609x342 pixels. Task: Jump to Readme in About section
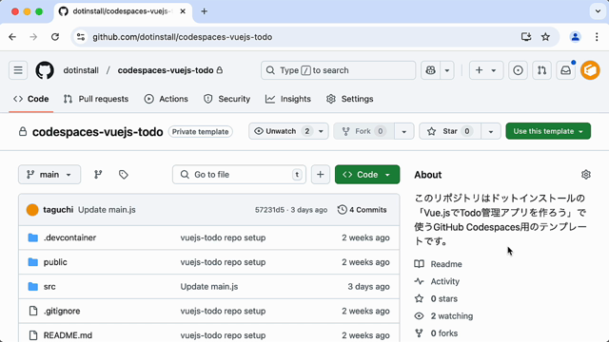coord(439,264)
